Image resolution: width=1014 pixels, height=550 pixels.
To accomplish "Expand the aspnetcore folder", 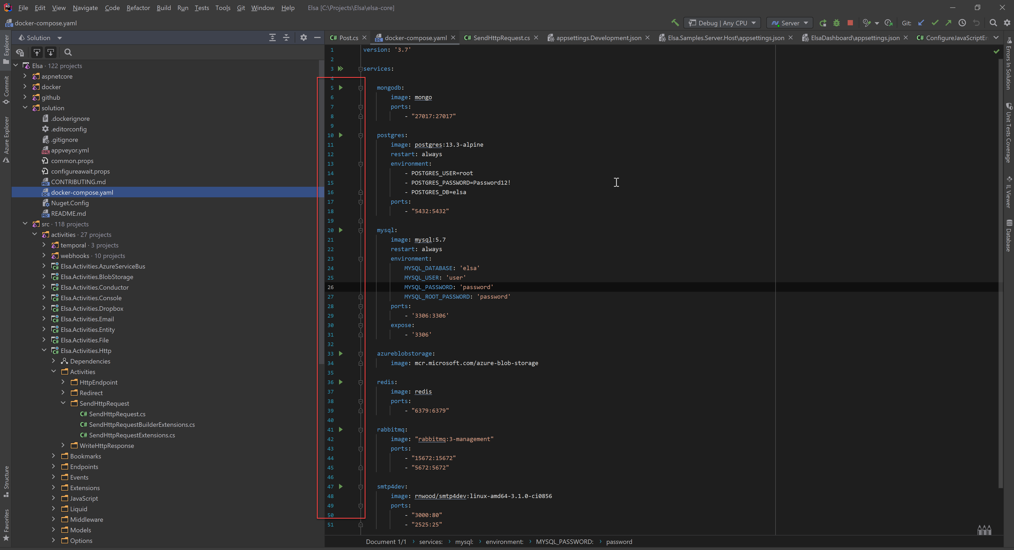I will [25, 76].
